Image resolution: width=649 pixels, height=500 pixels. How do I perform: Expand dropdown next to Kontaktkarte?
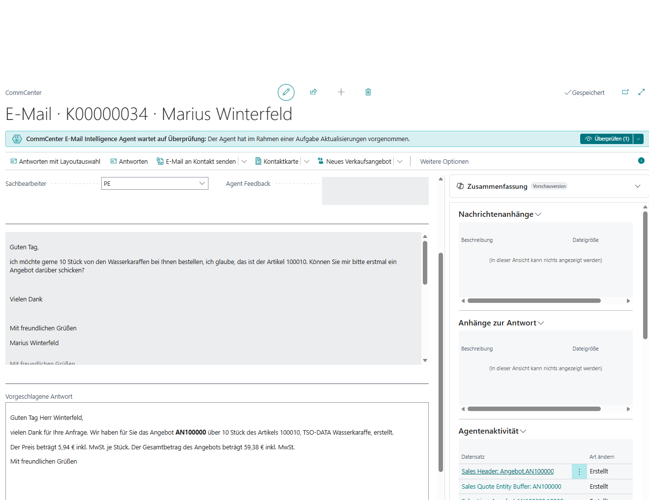pos(307,161)
